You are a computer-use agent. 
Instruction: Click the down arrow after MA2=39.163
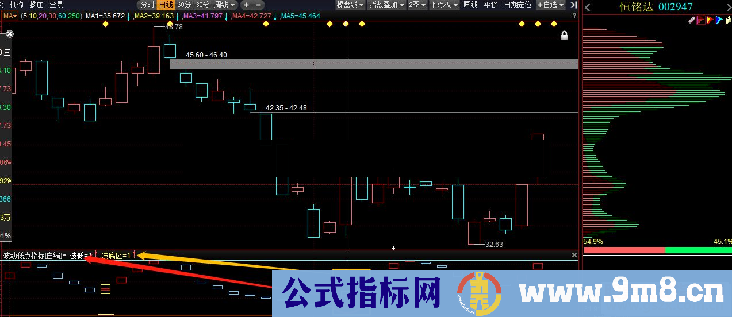pyautogui.click(x=177, y=16)
